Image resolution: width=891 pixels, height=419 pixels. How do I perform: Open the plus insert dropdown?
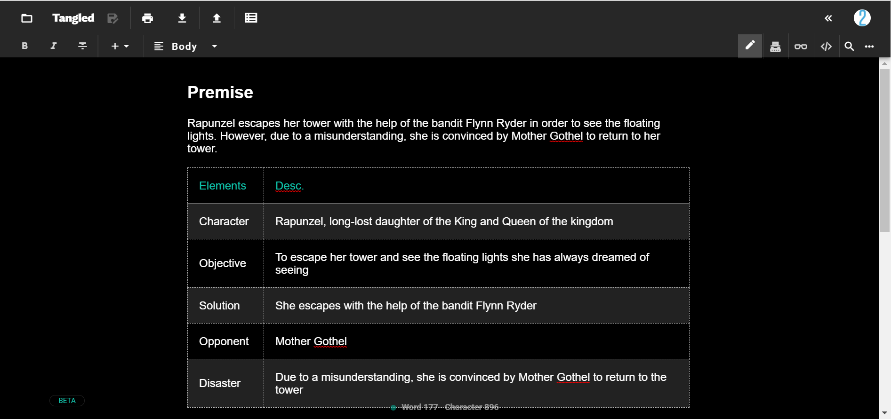click(120, 46)
